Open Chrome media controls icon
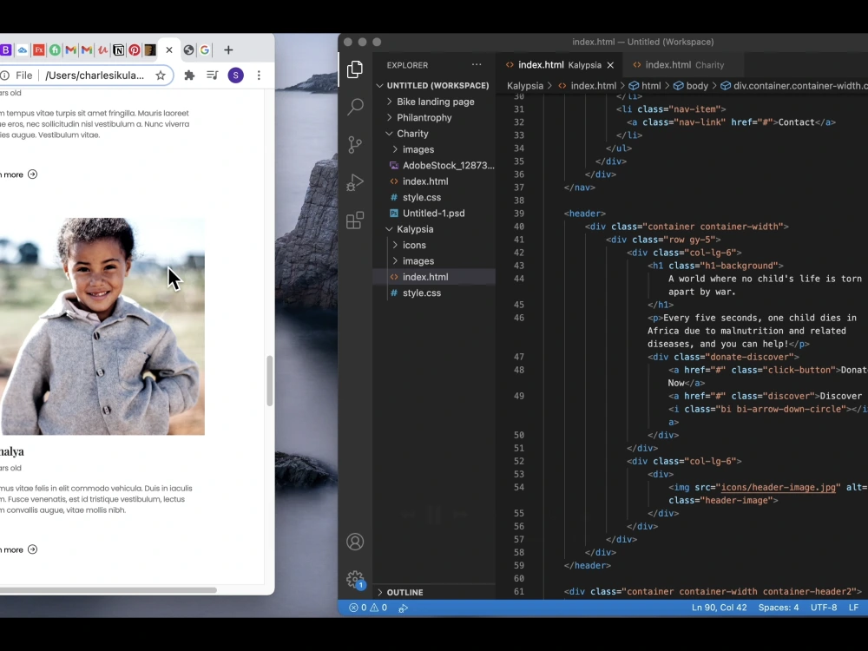This screenshot has width=868, height=651. [x=213, y=76]
